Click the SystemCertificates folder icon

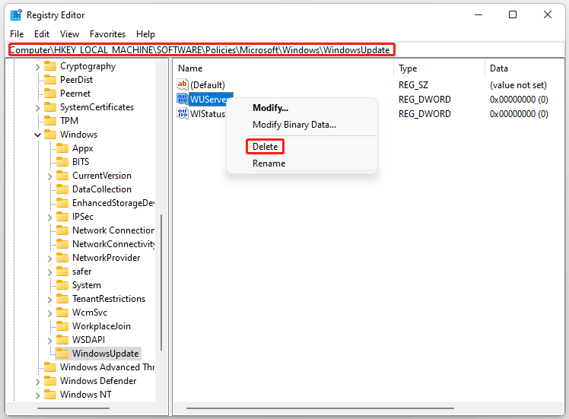50,107
